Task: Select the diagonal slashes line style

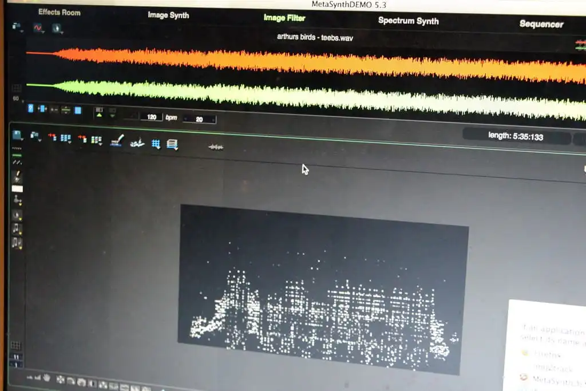Action: coord(17,163)
